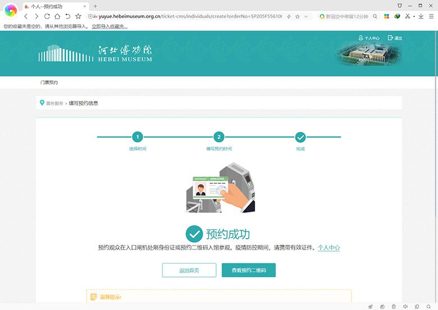
Task: Click 退出 to log out
Action: pos(395,38)
